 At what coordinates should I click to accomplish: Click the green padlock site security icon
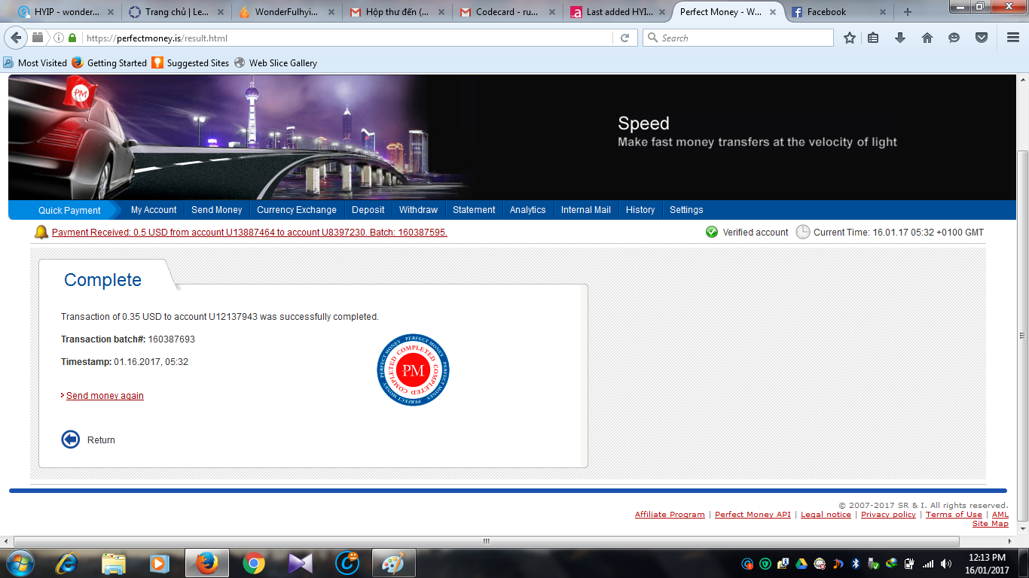click(72, 38)
